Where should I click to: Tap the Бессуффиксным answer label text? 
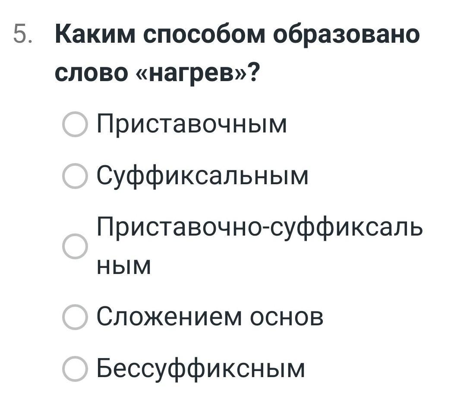pyautogui.click(x=201, y=368)
